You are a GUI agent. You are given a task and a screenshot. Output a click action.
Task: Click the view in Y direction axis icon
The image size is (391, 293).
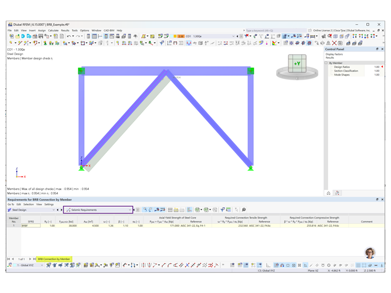click(361, 36)
